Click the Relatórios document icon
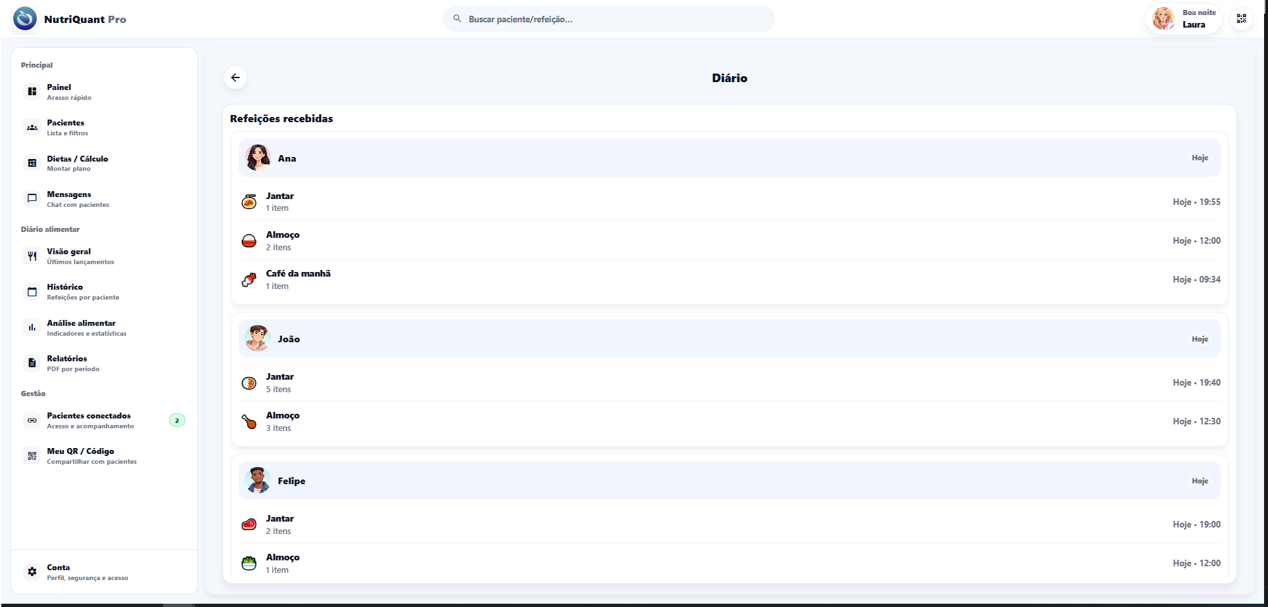The height and width of the screenshot is (607, 1268). 32,363
